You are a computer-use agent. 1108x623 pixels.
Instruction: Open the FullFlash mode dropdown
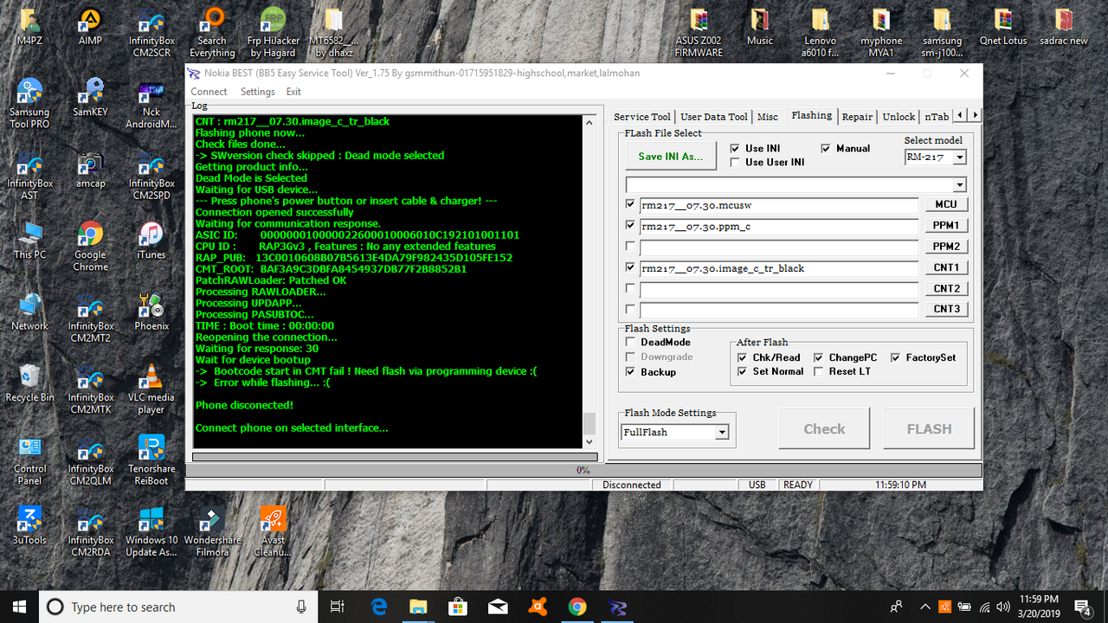click(722, 432)
